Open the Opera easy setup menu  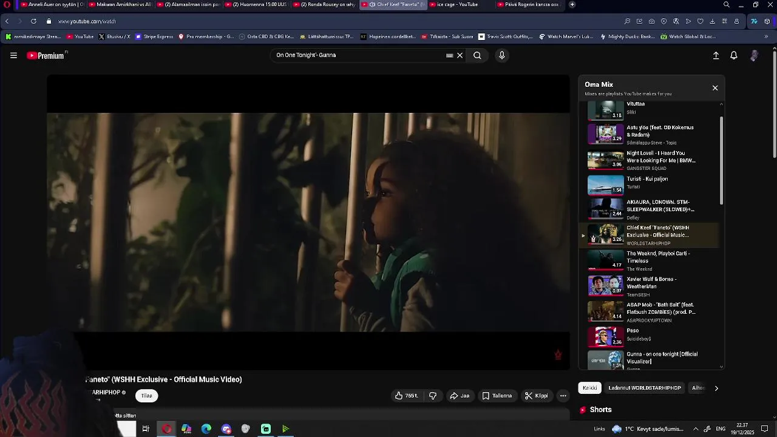[724, 21]
